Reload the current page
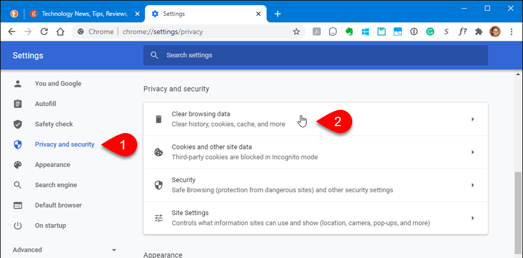Viewport: 523px width, 258px height. click(44, 31)
